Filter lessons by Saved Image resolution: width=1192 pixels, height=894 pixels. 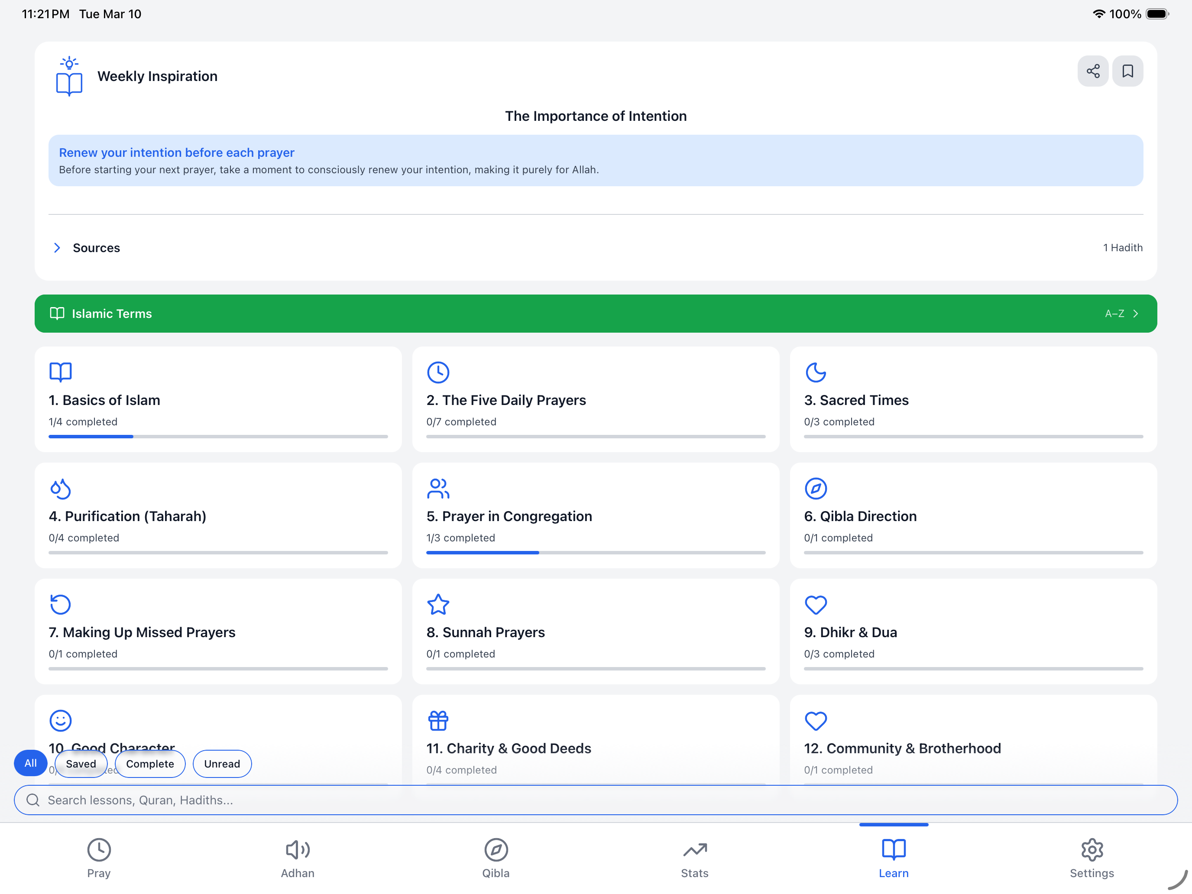click(81, 764)
